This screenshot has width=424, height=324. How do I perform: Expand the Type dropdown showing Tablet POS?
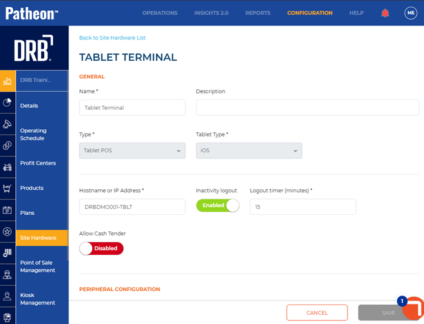click(x=132, y=150)
